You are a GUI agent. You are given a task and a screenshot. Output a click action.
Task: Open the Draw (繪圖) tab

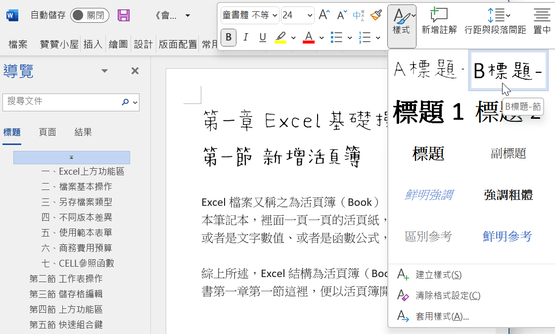click(118, 44)
